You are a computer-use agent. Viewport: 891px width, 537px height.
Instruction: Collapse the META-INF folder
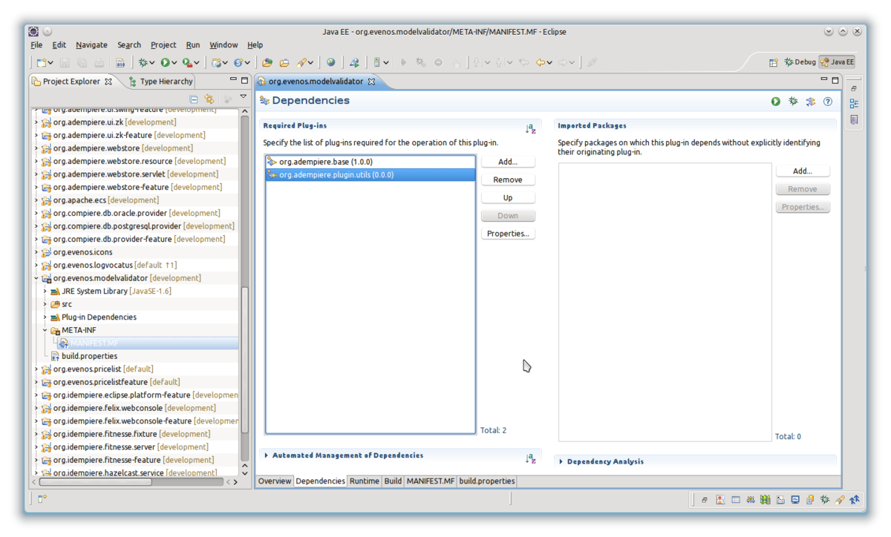tap(45, 330)
